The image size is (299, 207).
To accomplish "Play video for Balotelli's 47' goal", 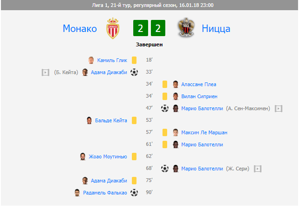I will (x=279, y=108).
